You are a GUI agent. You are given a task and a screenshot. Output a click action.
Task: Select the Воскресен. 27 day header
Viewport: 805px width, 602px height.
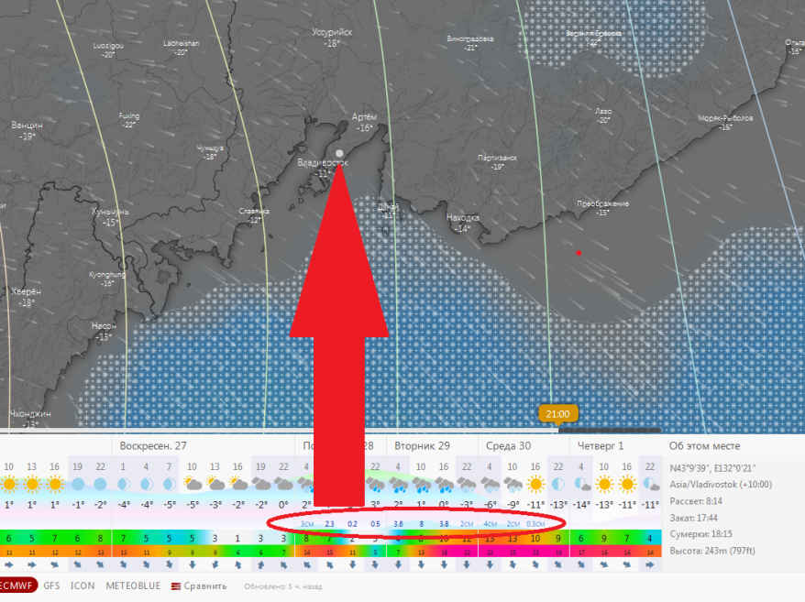[152, 445]
